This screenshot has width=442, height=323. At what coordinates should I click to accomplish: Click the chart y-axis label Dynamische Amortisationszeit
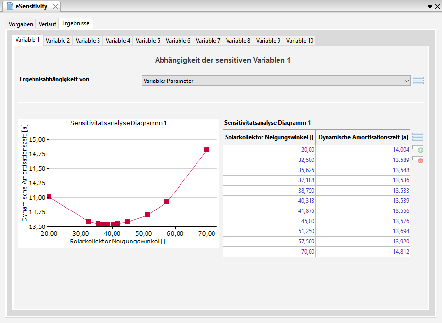point(25,173)
